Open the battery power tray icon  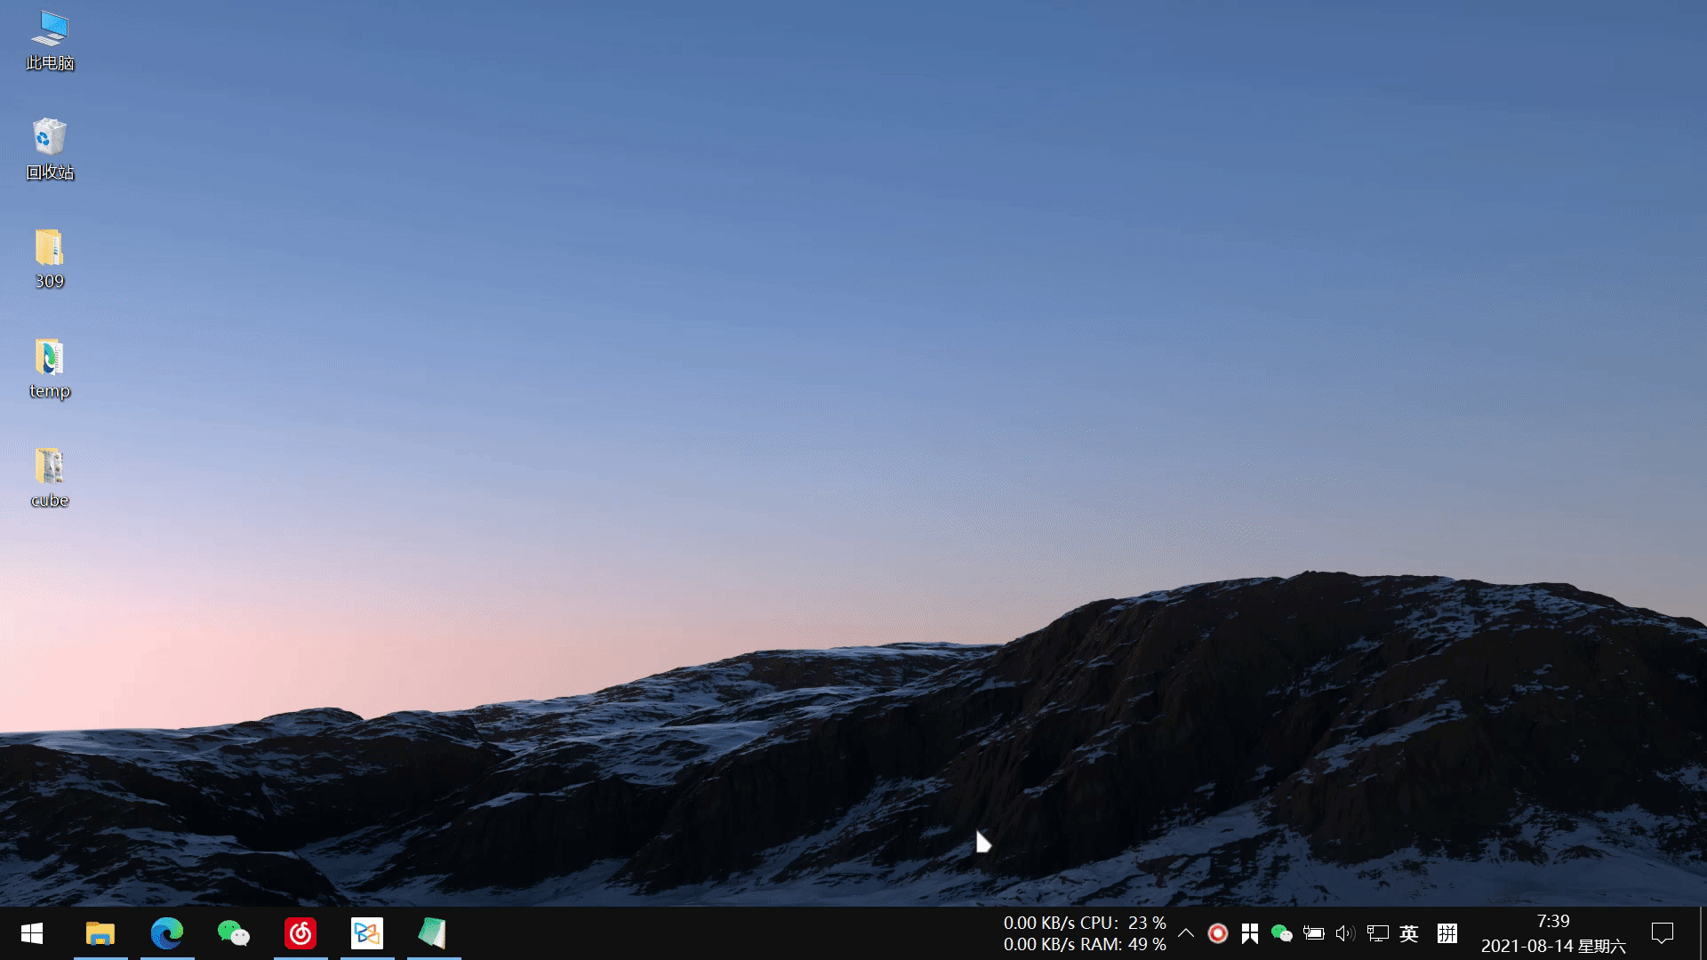tap(1313, 933)
